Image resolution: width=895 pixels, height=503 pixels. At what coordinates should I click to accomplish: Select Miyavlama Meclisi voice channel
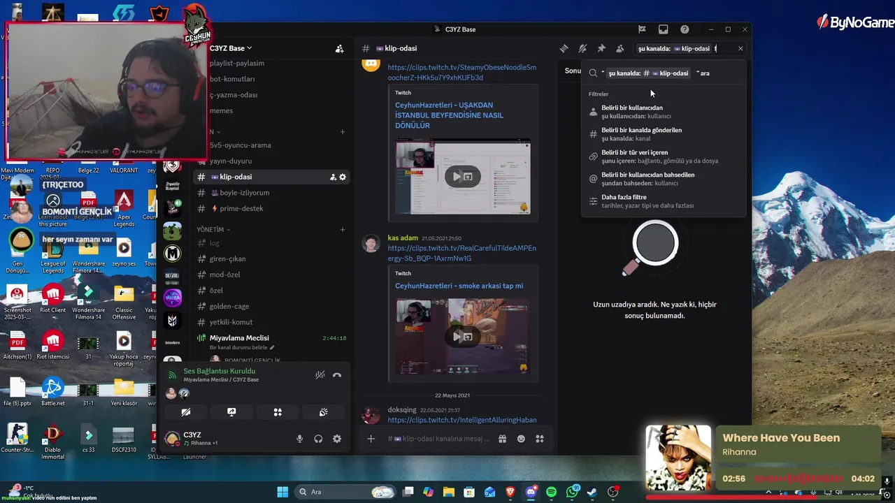pyautogui.click(x=239, y=338)
